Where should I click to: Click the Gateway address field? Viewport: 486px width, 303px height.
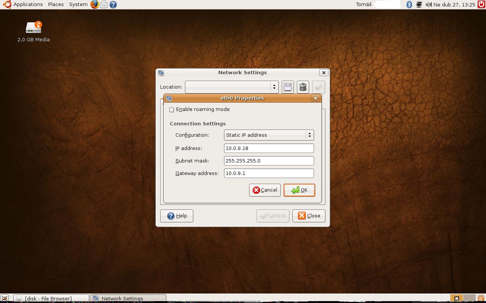click(x=269, y=173)
